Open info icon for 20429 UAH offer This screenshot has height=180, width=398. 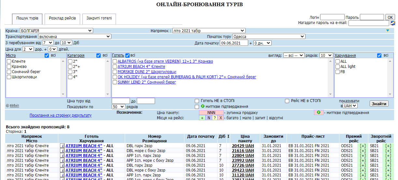pyautogui.click(x=63, y=146)
